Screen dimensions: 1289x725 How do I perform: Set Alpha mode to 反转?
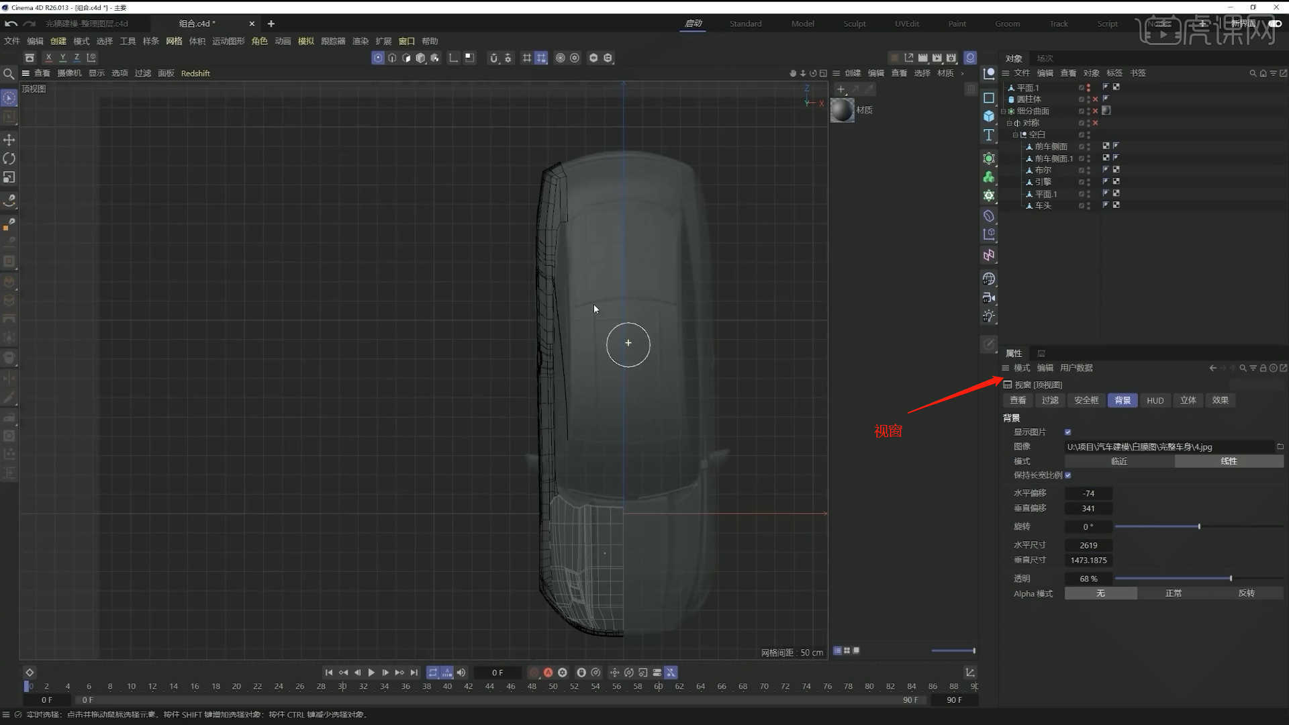[x=1247, y=593]
